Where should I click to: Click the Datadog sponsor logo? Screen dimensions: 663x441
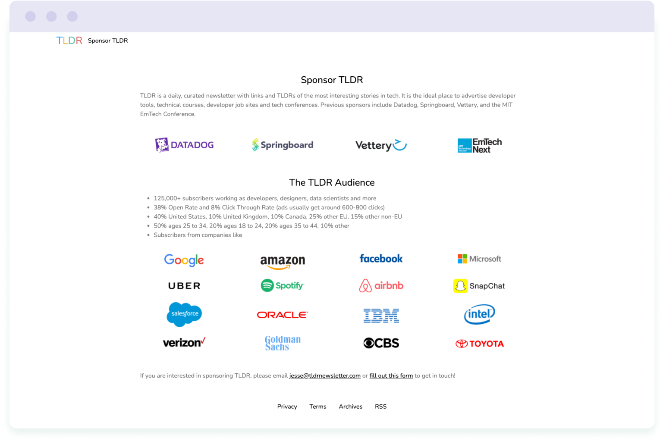[x=184, y=145]
